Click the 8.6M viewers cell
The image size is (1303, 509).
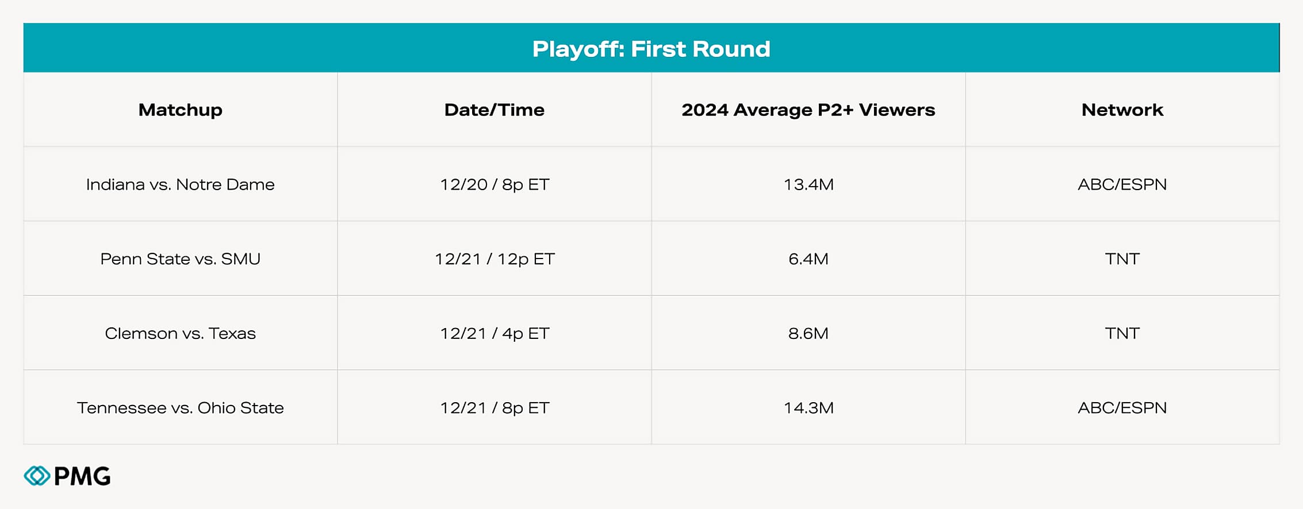(808, 333)
